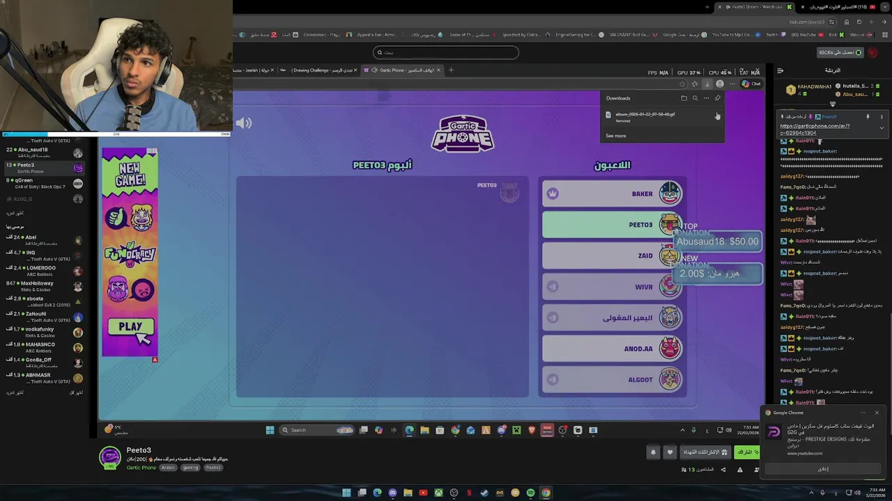Open more options dots in Downloads popup
This screenshot has width=892, height=501.
706,98
